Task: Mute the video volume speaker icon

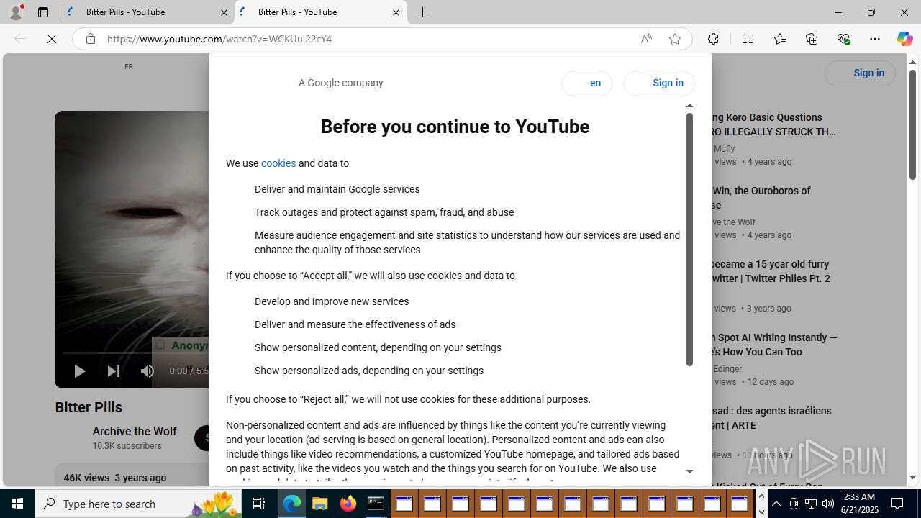Action: 148,371
